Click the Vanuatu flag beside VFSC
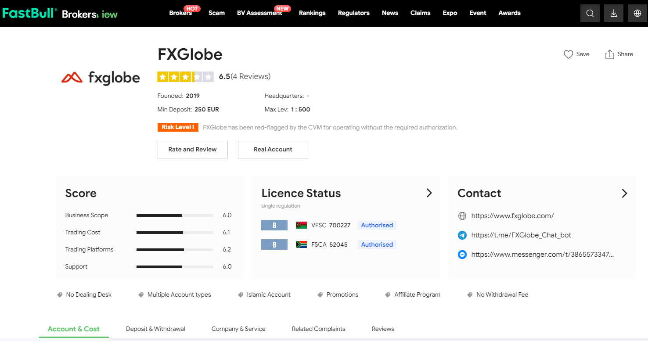Viewport: 648px width, 341px height. pyautogui.click(x=302, y=225)
